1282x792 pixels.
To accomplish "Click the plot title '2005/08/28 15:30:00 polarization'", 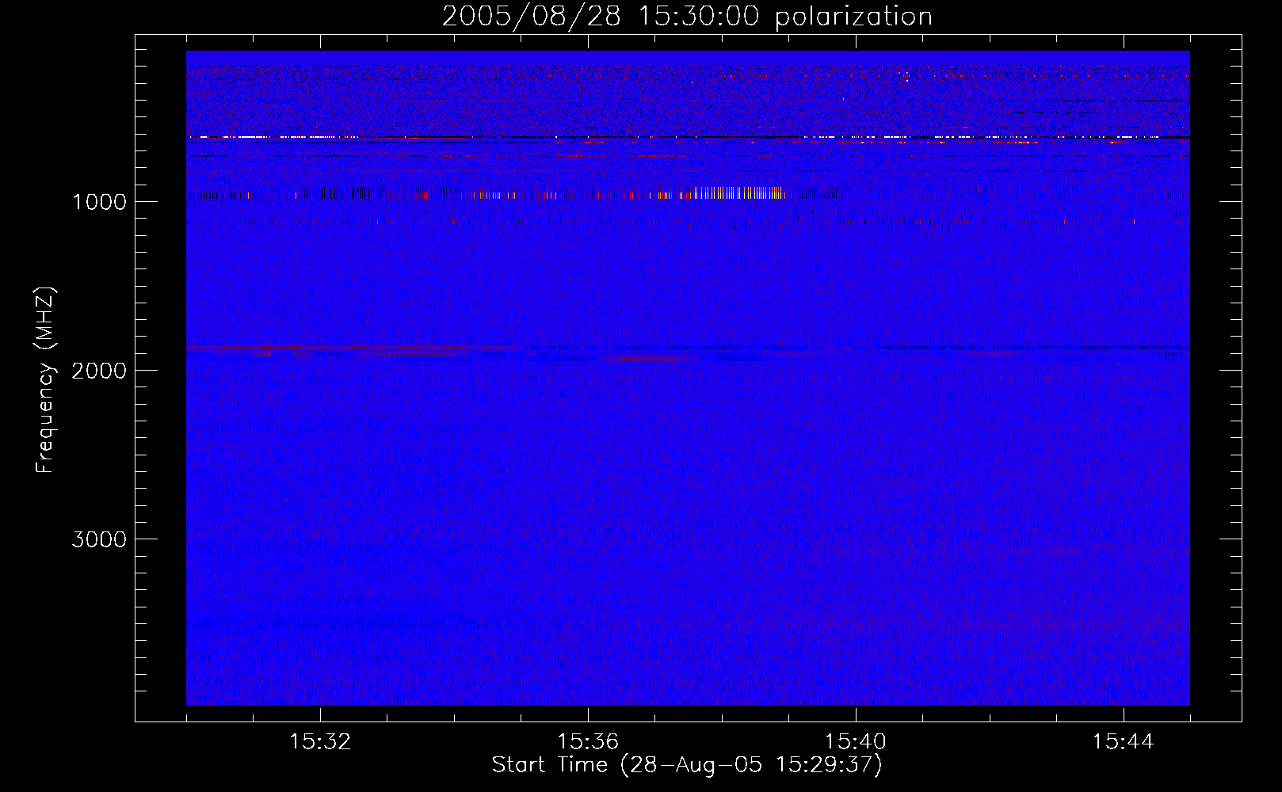I will [687, 16].
